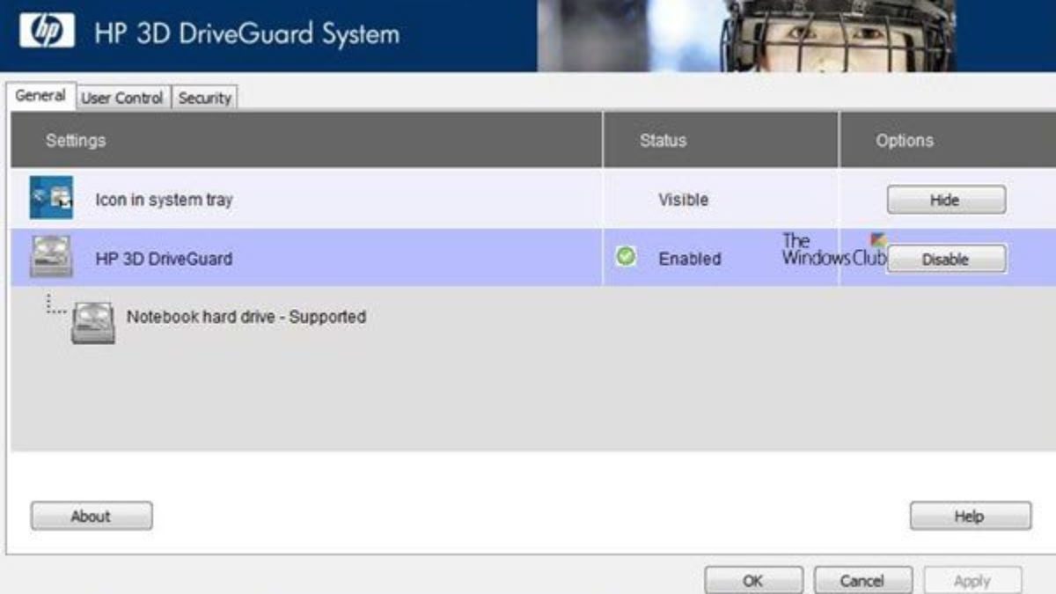Open the User Control tab
This screenshot has height=594, width=1056.
coord(122,99)
